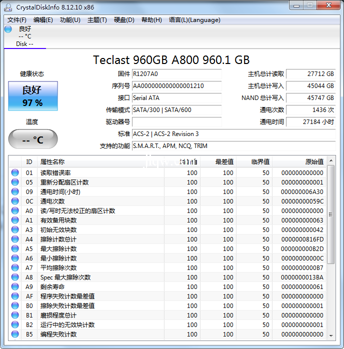
Task: Click status orb for 磨损程度总计 row
Action: (15, 315)
